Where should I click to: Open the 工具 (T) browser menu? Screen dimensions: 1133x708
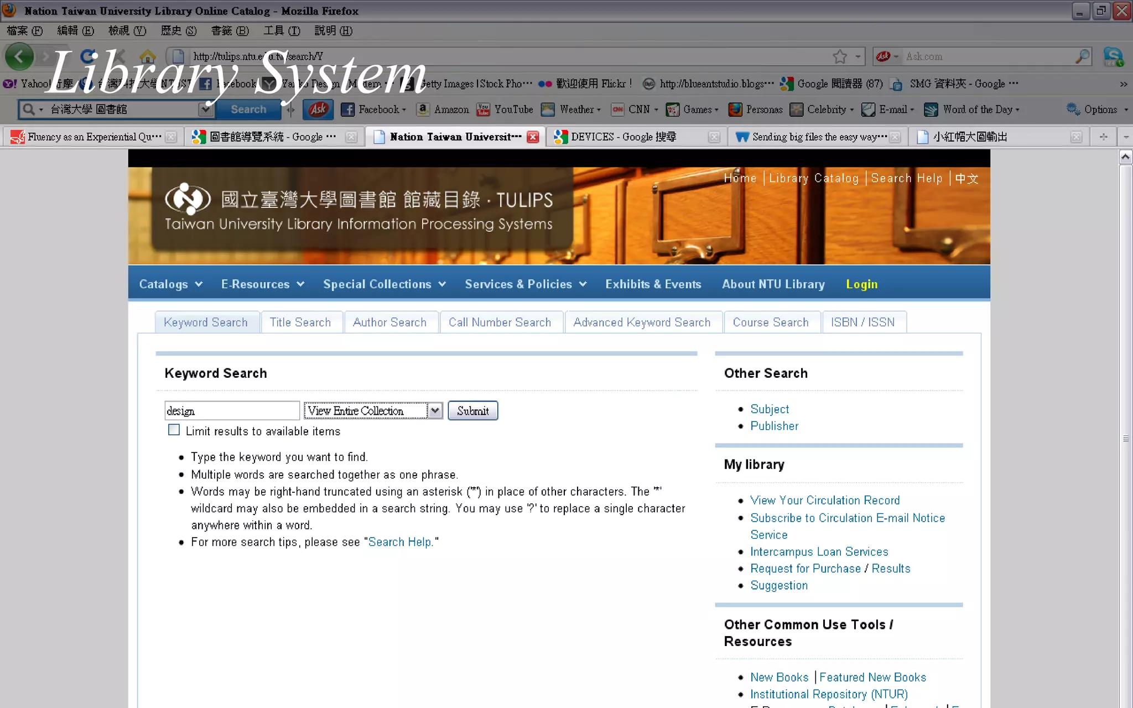(x=282, y=31)
